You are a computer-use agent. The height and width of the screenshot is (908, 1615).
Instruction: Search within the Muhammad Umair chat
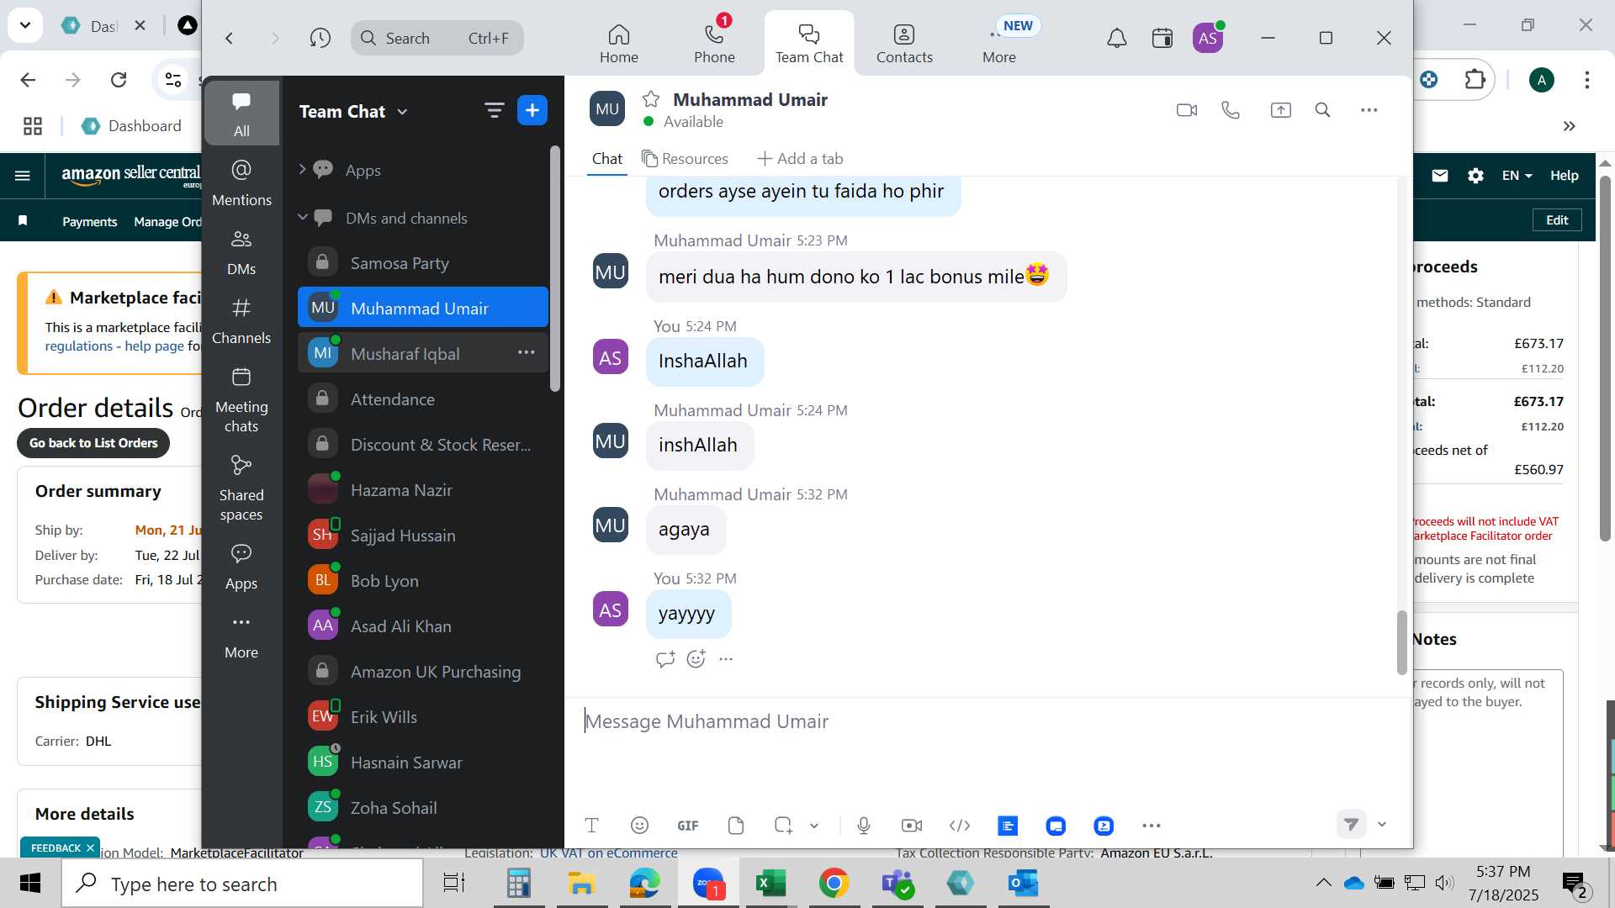[1322, 110]
